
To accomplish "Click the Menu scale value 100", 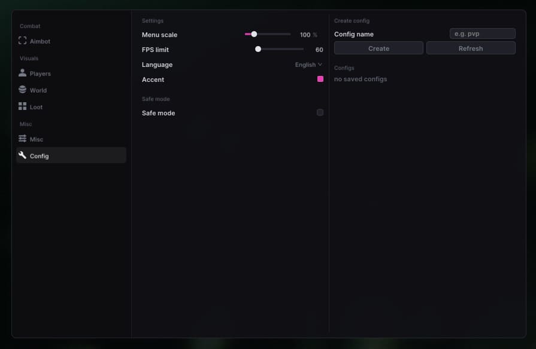I will (305, 35).
